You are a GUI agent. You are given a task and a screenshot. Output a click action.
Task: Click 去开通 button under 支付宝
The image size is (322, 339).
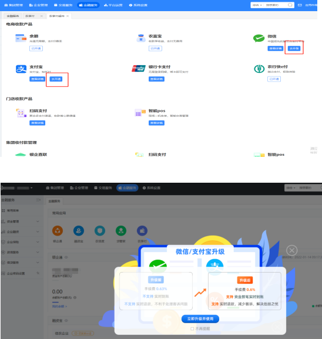56,79
